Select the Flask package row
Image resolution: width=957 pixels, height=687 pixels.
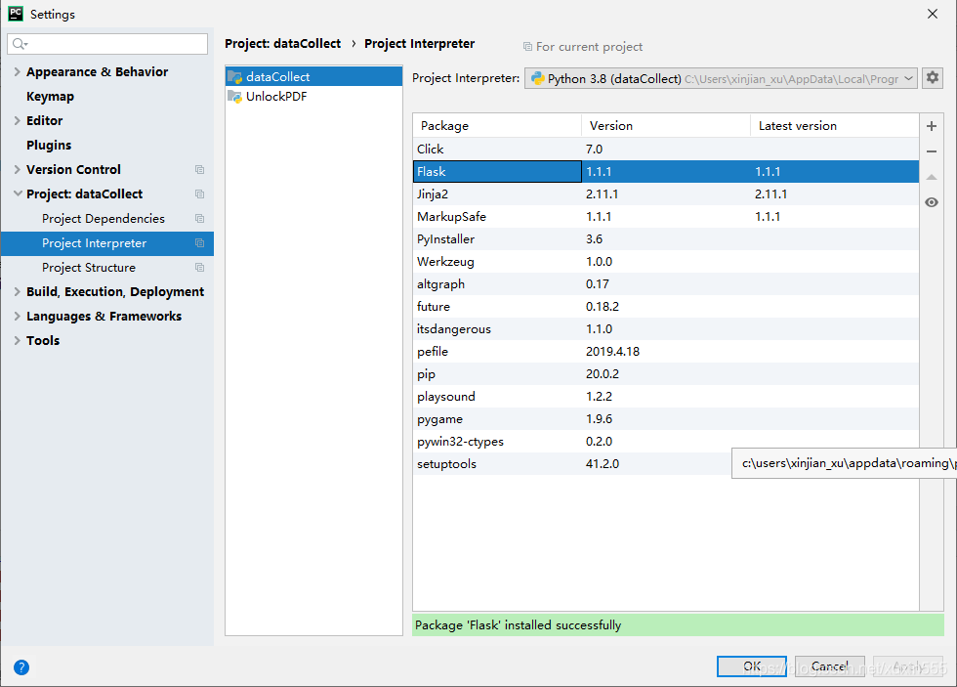pos(666,172)
